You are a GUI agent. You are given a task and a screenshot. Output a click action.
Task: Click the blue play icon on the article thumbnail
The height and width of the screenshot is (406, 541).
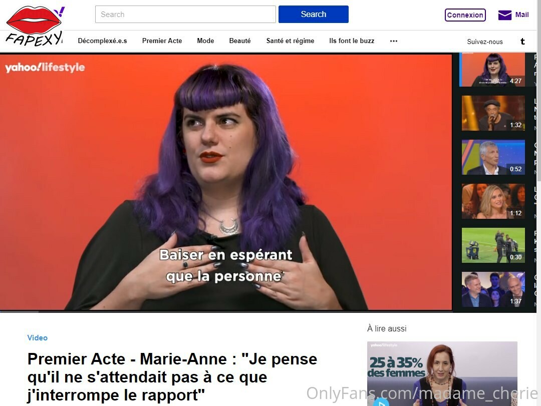click(381, 402)
